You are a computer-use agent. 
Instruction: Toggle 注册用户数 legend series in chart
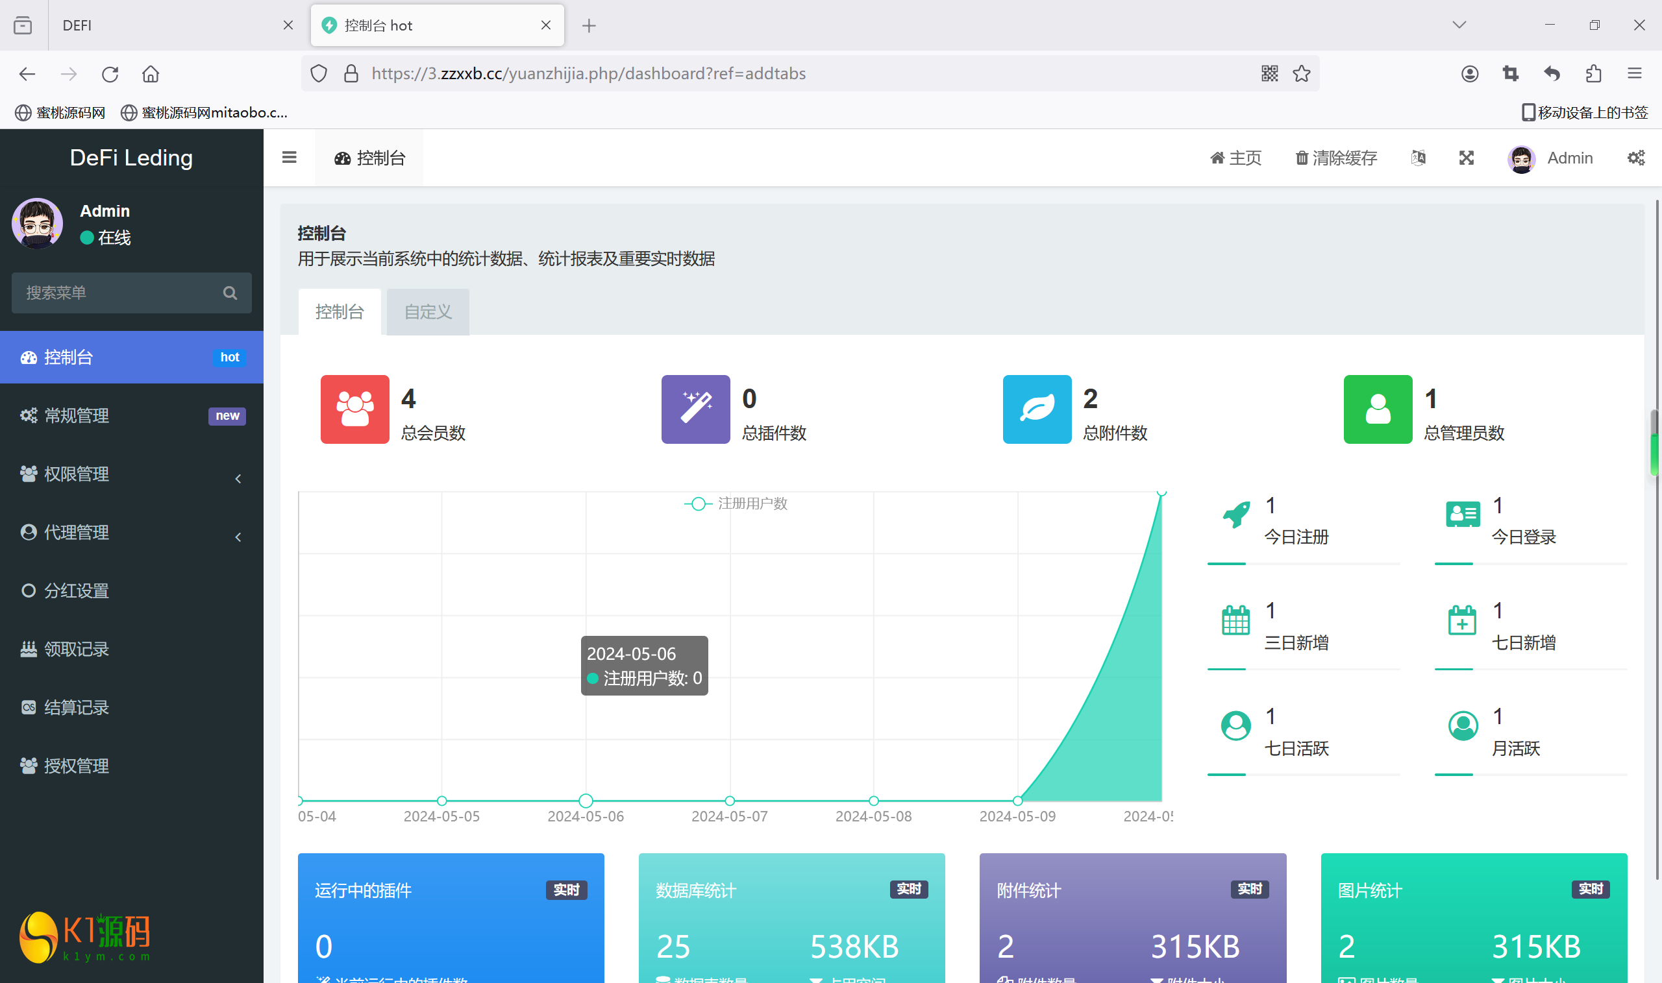(736, 504)
